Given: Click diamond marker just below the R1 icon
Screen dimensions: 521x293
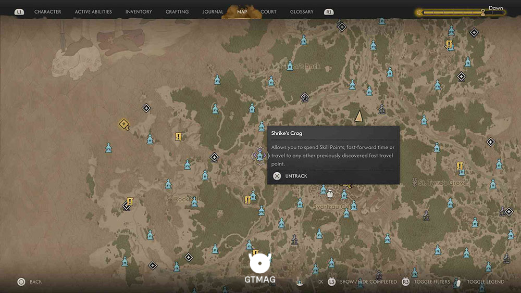Looking at the screenshot, I should click(x=342, y=27).
